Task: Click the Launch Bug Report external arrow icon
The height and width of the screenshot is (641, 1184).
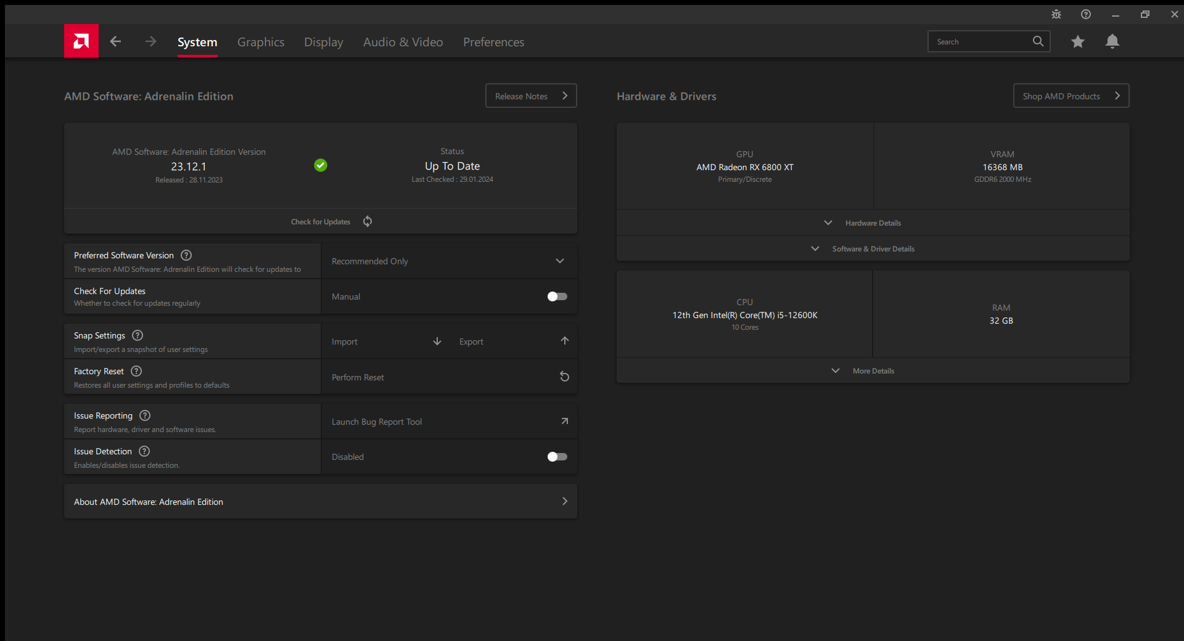Action: [564, 421]
